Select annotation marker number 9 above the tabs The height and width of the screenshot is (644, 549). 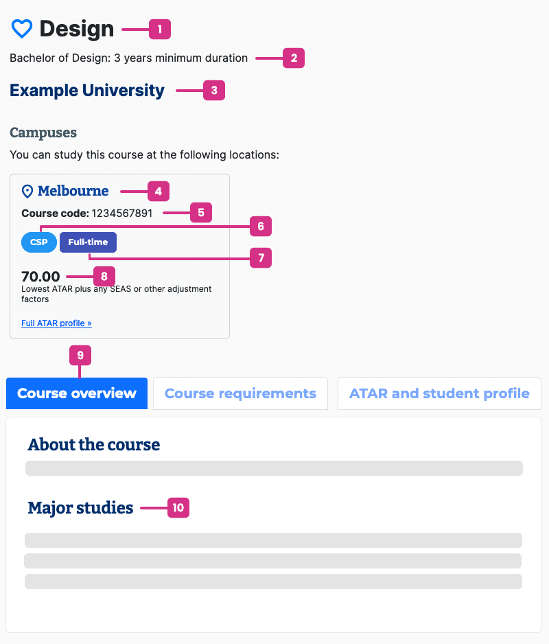coord(80,356)
